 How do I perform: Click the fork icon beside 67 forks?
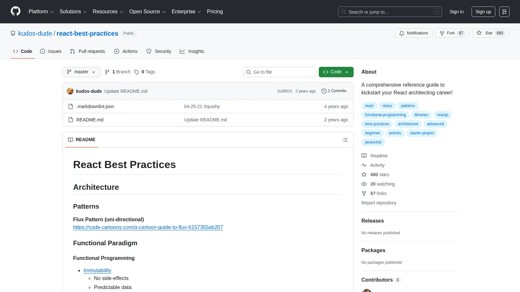coord(364,193)
